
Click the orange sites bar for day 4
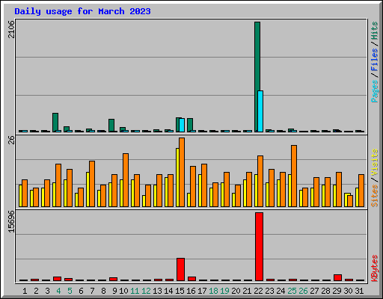point(58,185)
